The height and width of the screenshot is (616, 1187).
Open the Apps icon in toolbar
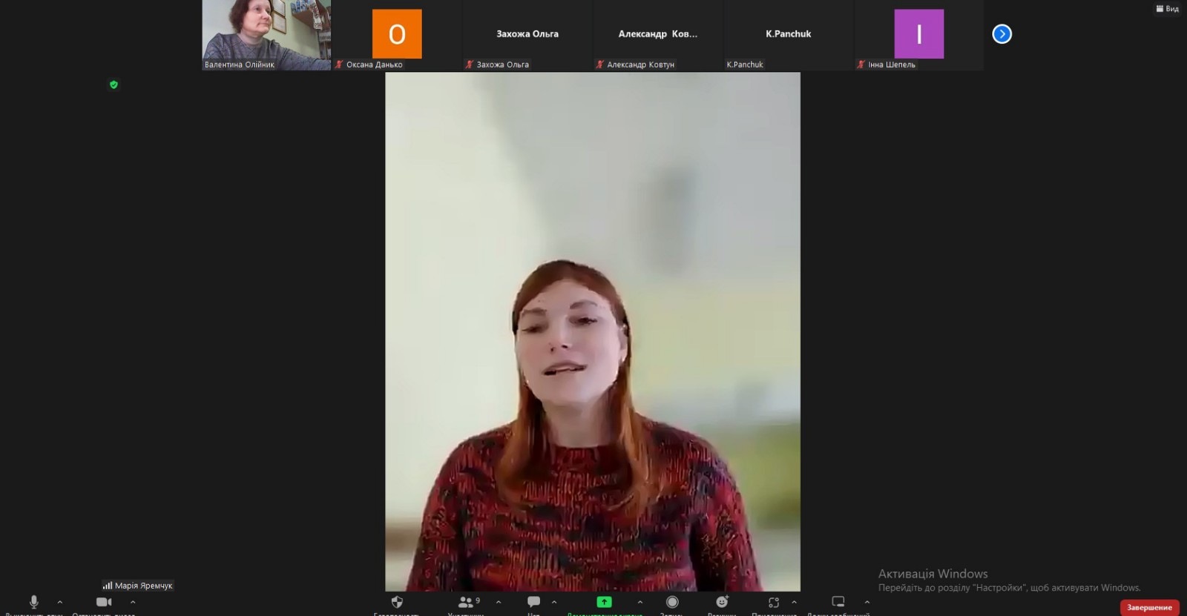[774, 602]
